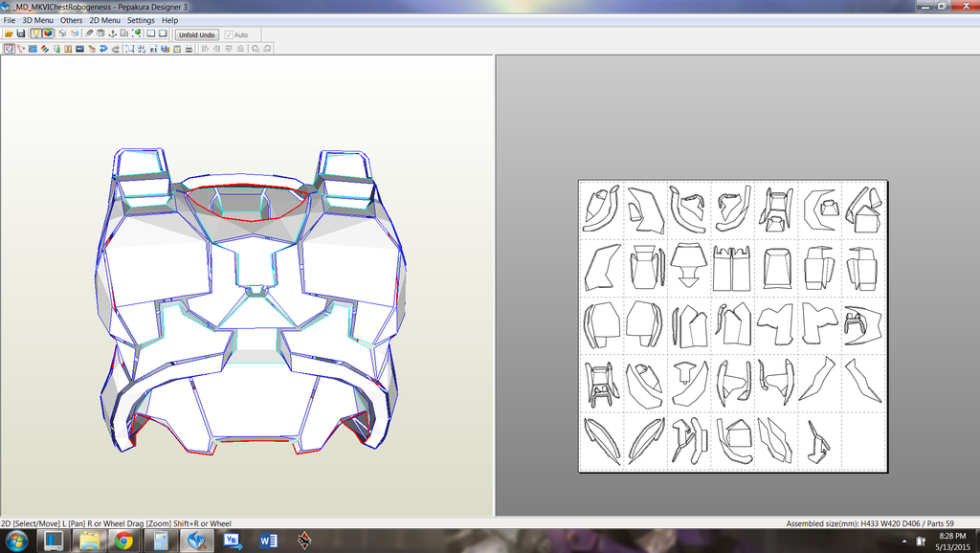This screenshot has height=553, width=980.
Task: Toggle the colored cube texture button
Action: click(48, 33)
